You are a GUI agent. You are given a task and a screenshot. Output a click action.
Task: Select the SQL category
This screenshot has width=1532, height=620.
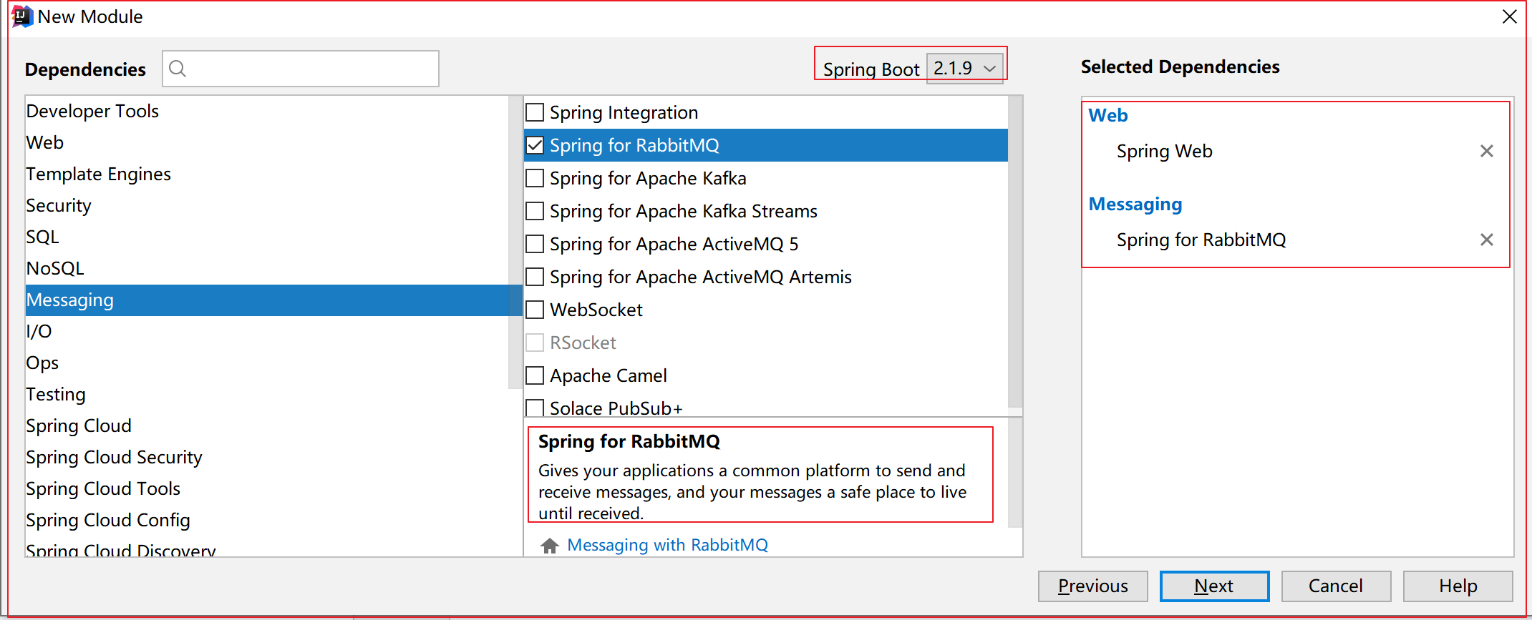[x=266, y=237]
